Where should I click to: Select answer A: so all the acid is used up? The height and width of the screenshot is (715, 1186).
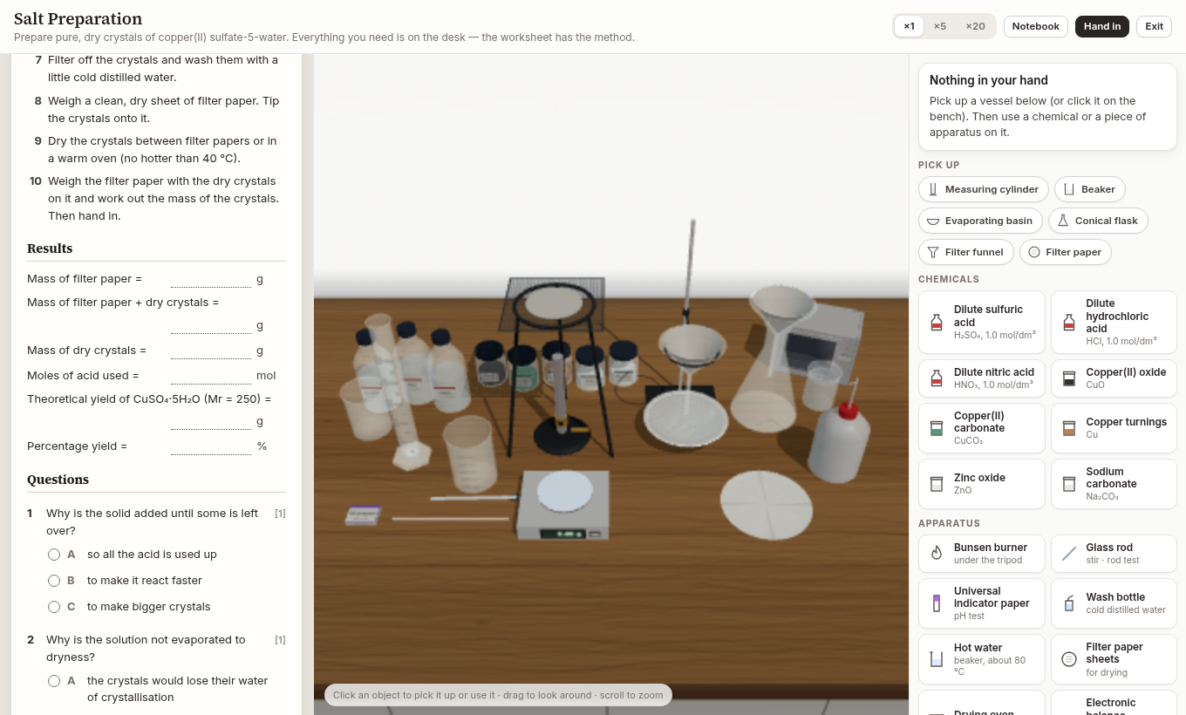(x=54, y=555)
